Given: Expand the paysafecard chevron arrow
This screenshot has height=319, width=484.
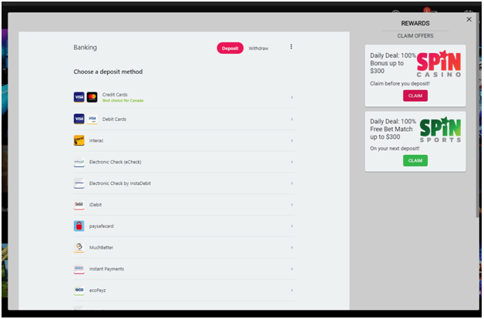Looking at the screenshot, I should [291, 226].
